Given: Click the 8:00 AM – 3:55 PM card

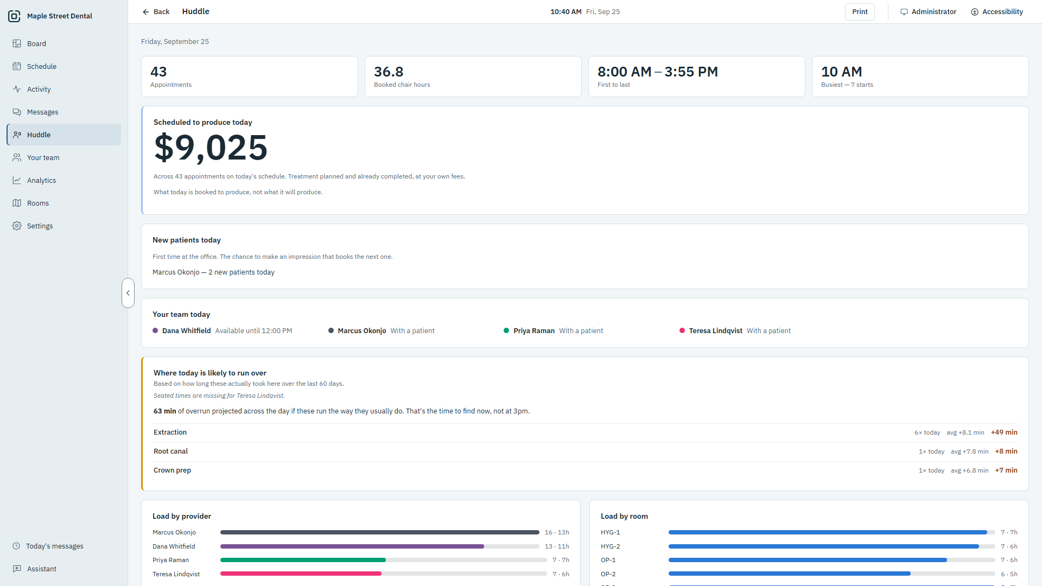Looking at the screenshot, I should pos(697,77).
